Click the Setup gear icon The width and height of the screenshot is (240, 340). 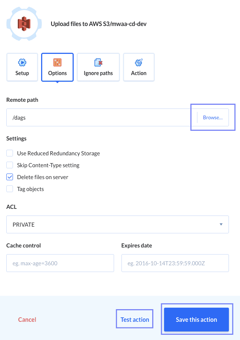tap(22, 63)
